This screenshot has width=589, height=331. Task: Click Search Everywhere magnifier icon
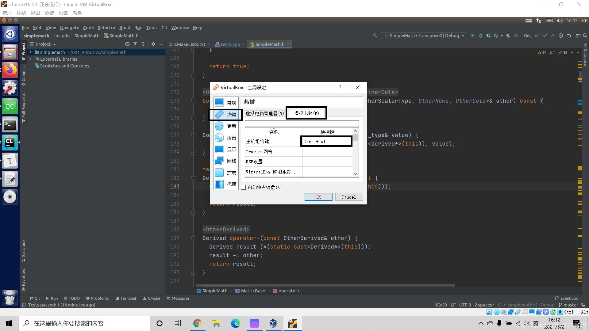[x=585, y=36]
